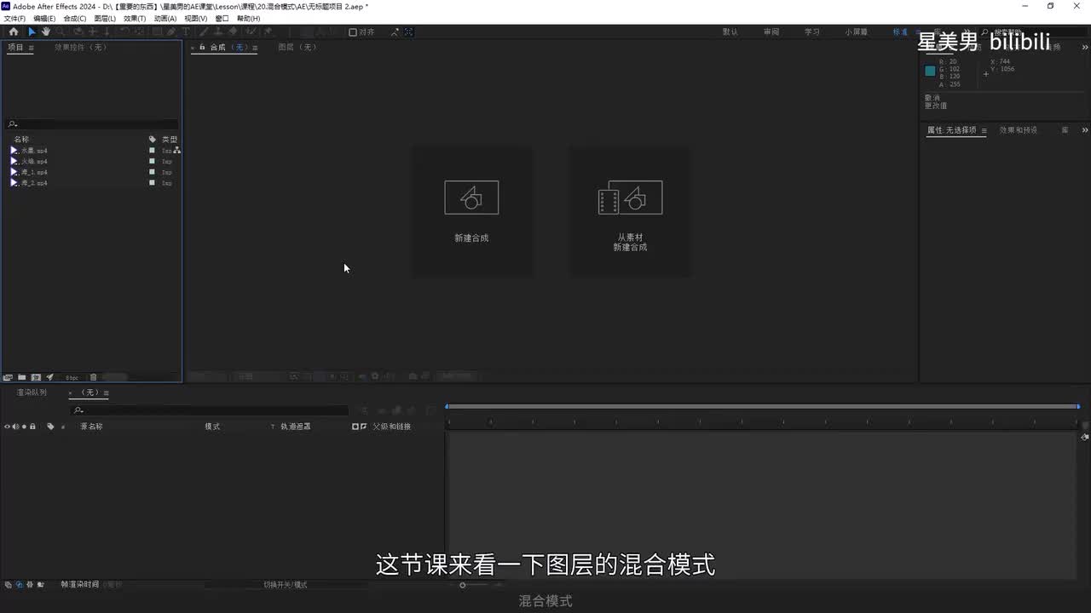Image resolution: width=1091 pixels, height=613 pixels.
Task: Open the 合成 panel menu icon
Action: 254,48
